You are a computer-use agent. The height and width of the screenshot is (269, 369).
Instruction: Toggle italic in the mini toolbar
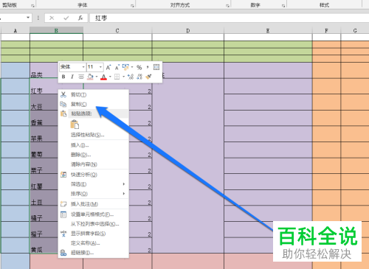[x=72, y=77]
